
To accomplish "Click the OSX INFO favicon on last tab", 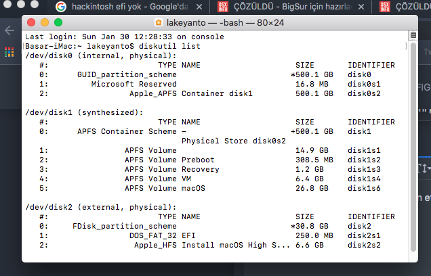I will click(385, 7).
